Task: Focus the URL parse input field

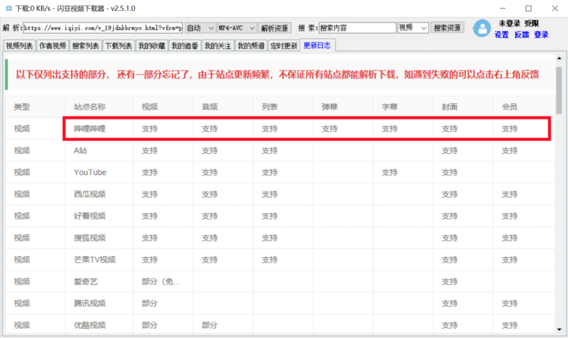Action: 103,28
